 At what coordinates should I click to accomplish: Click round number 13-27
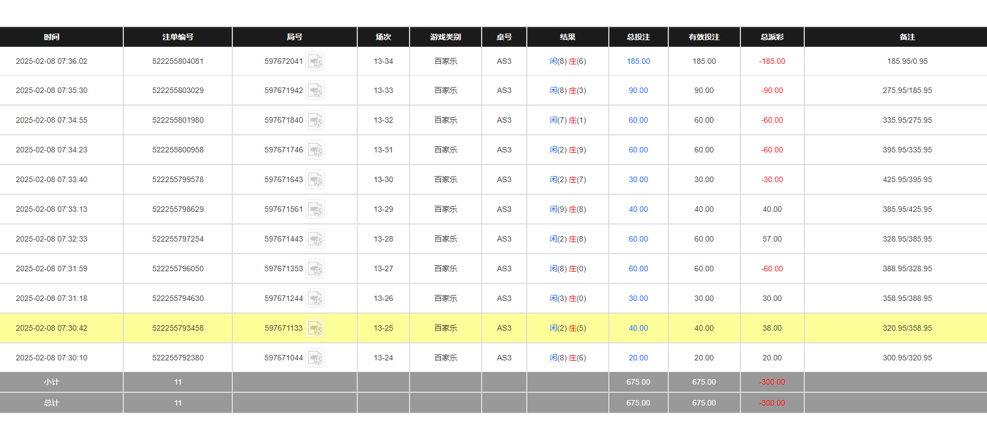coord(384,268)
